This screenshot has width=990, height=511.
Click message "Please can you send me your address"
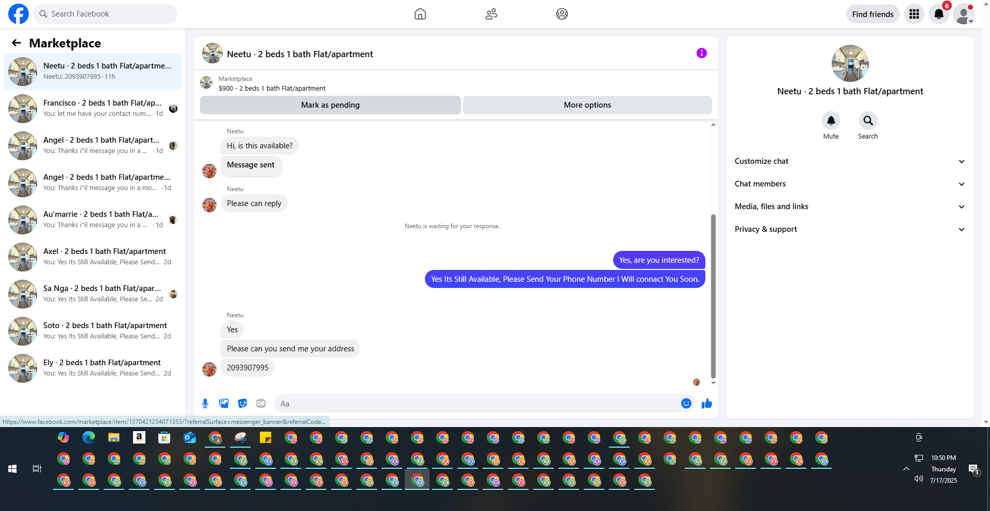tap(290, 349)
